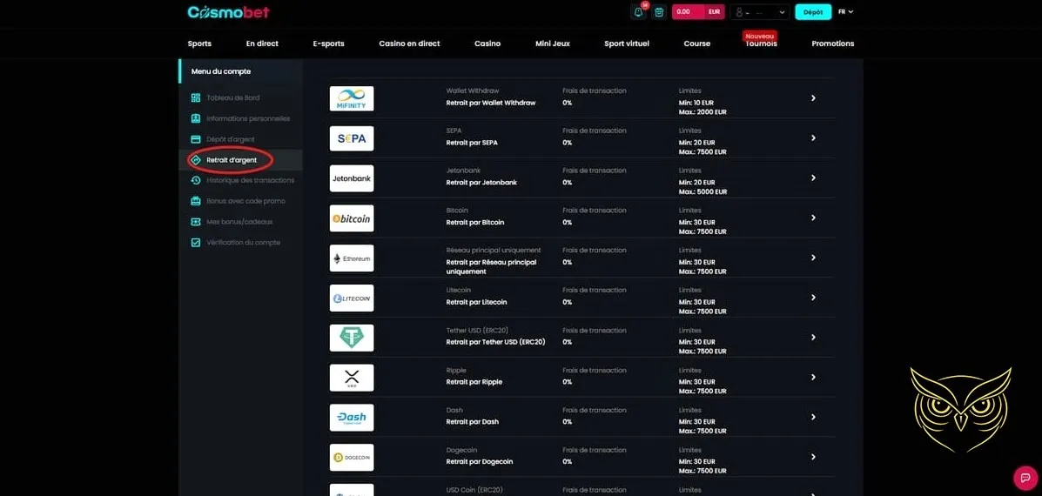
Task: Open the live chat bubble icon
Action: pyautogui.click(x=1025, y=478)
